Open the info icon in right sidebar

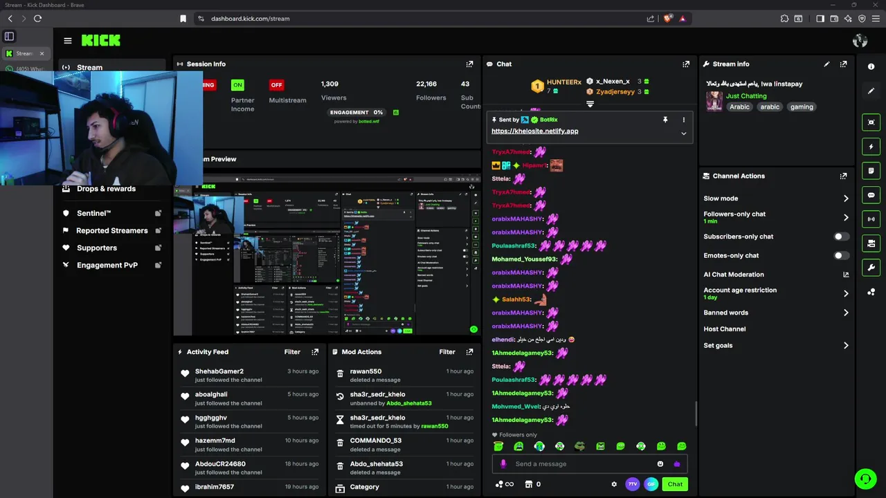tap(871, 66)
